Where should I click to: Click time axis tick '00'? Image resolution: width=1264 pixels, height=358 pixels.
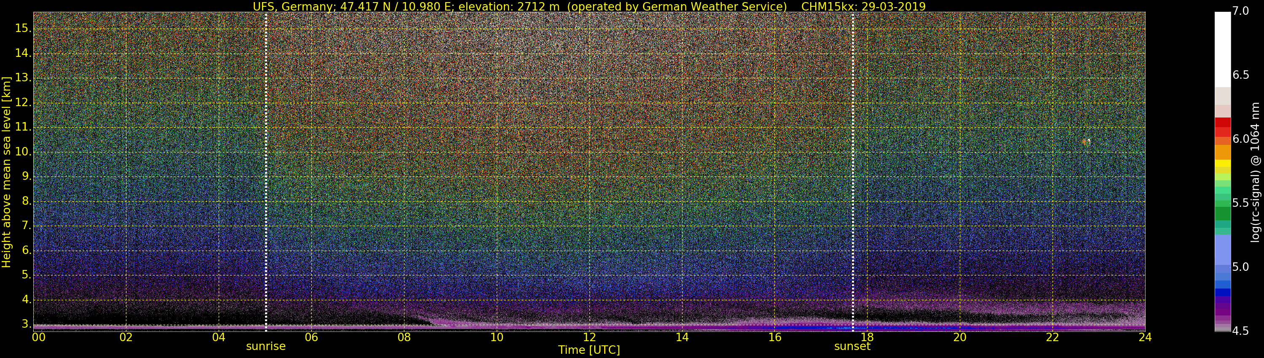point(39,337)
